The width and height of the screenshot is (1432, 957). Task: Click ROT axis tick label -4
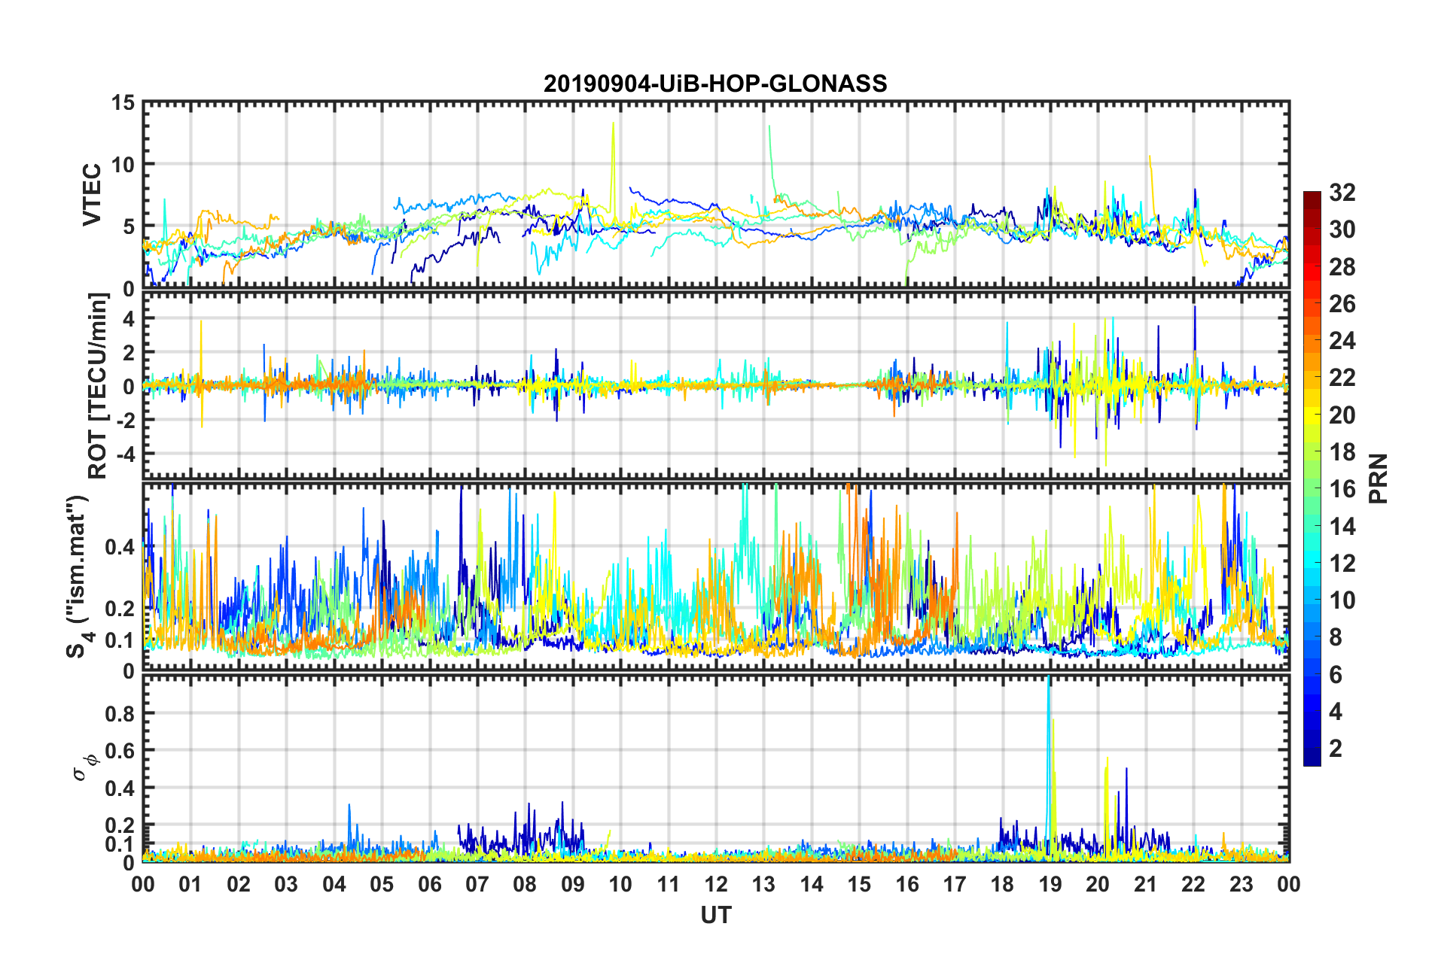click(124, 454)
